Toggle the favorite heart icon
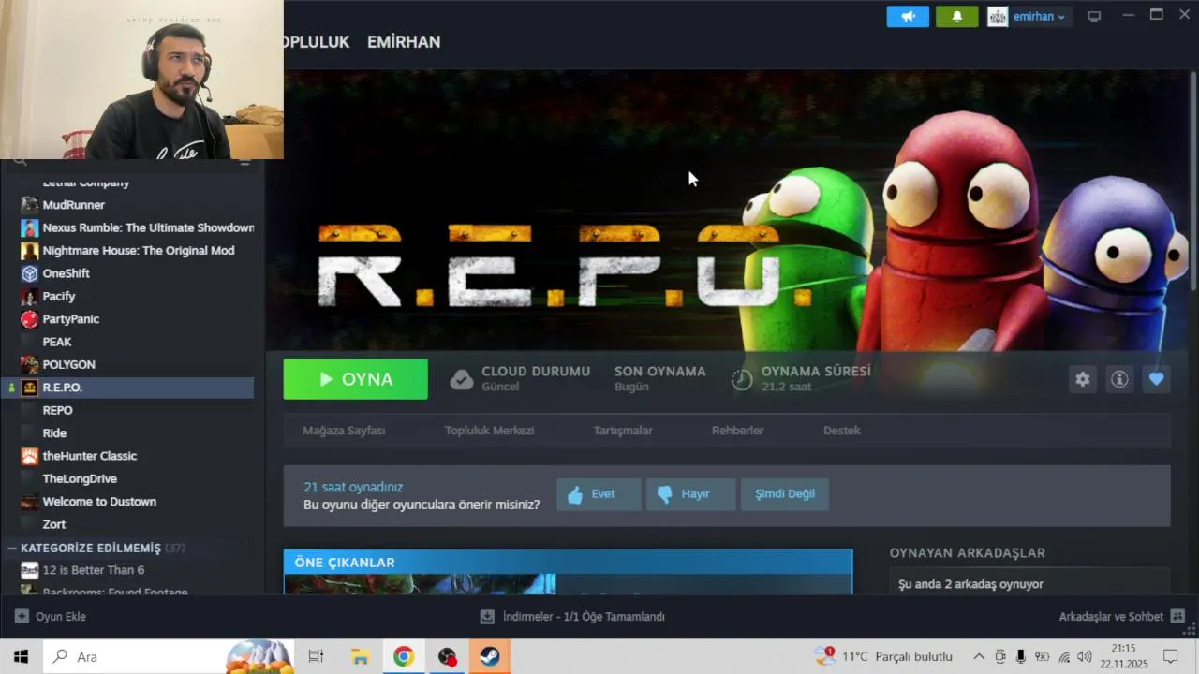1199x674 pixels. (1156, 379)
